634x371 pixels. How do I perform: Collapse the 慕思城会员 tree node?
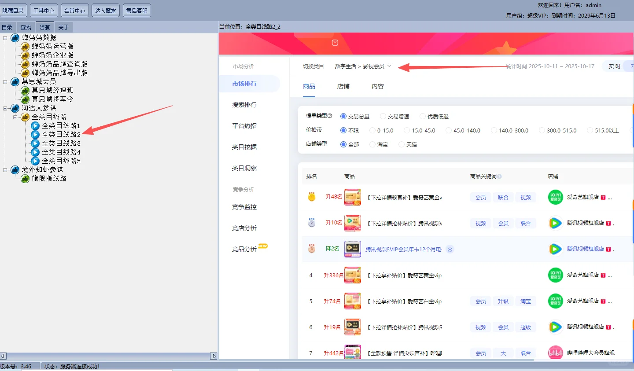5,82
